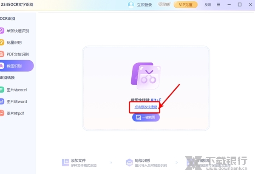Click the OCR识别 section heading
Viewport: 255px width, 174px height.
[8, 19]
